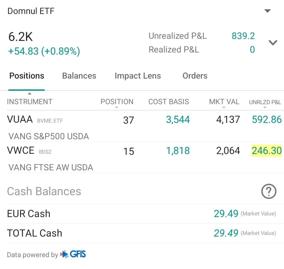Click the highlighted 246.30 unrealized P&L value

pos(267,151)
